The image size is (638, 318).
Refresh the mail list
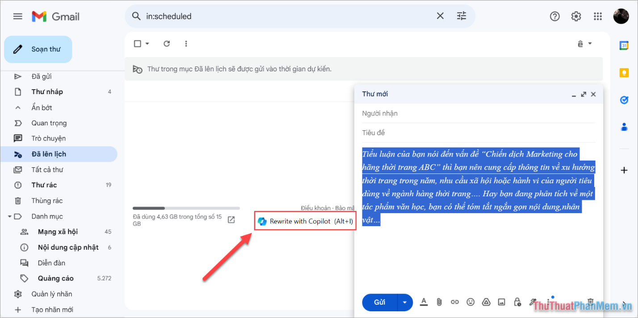[x=167, y=44]
